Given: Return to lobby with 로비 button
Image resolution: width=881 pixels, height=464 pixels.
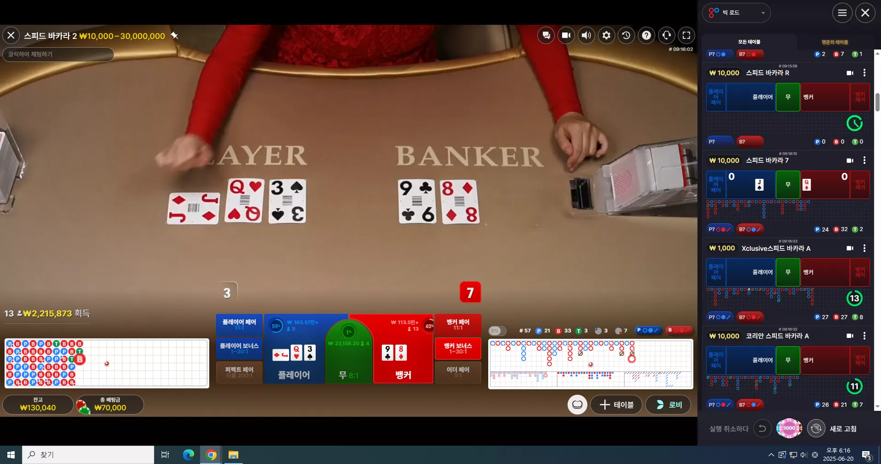Looking at the screenshot, I should (668, 404).
